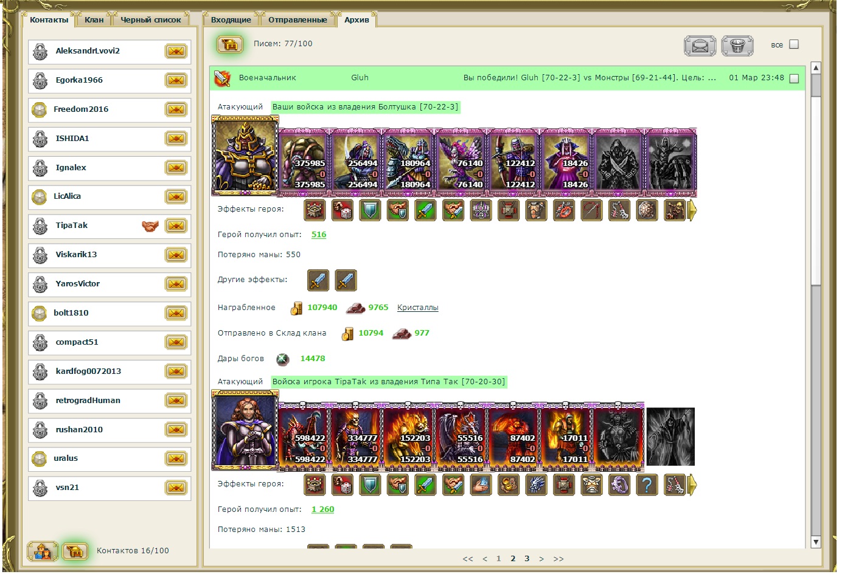Screen dimensions: 842x580
Task: Send mail to rushan2010
Action: tap(176, 430)
